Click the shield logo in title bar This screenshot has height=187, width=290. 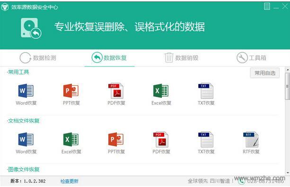(5, 7)
